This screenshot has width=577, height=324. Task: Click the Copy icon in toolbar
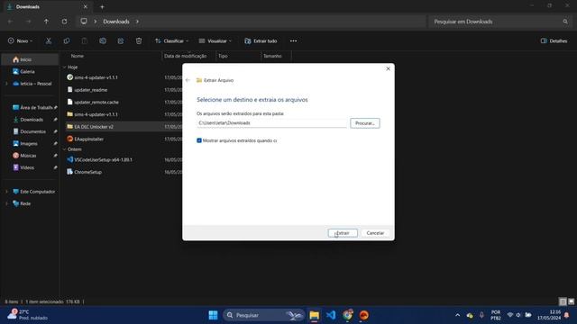tap(66, 40)
